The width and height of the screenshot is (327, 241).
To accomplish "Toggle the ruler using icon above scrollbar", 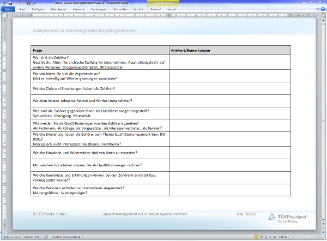I will click(324, 15).
